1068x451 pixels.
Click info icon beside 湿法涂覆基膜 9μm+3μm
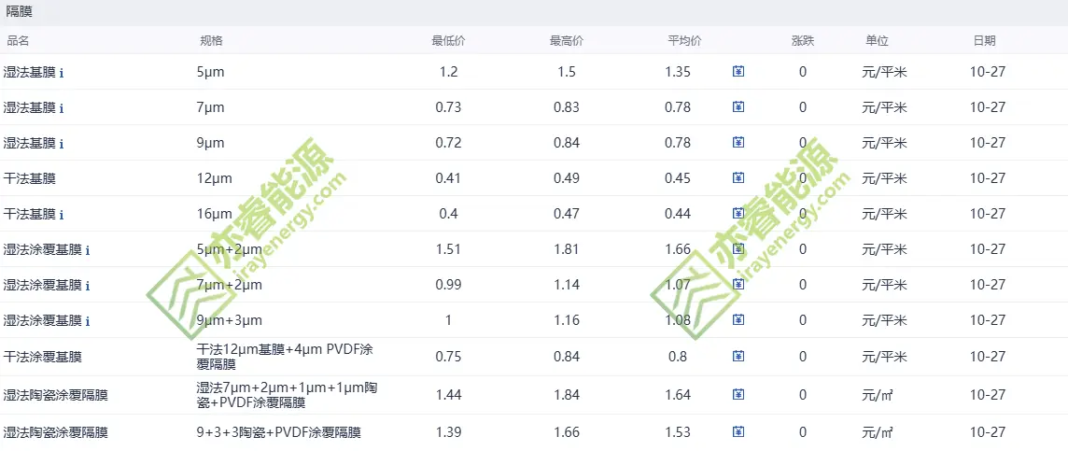88,321
